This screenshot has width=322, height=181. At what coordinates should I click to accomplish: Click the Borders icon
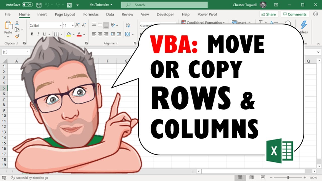[x=56, y=34]
